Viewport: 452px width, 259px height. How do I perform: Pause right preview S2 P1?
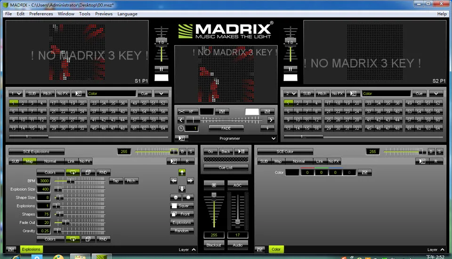coord(291,69)
